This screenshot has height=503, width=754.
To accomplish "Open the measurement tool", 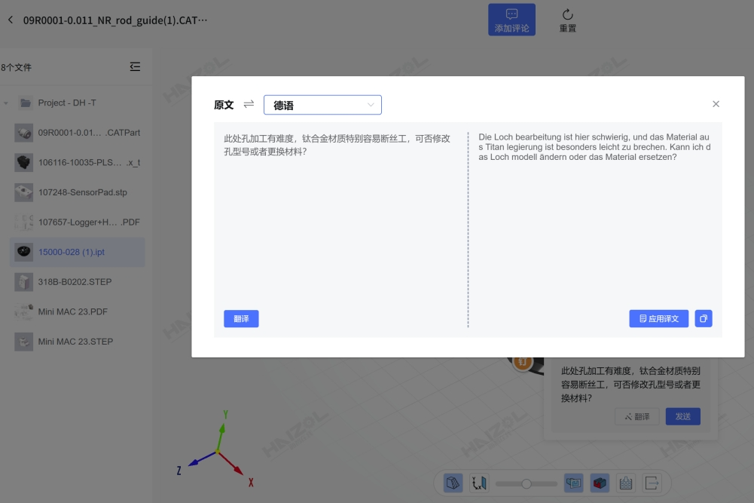I will pos(480,483).
